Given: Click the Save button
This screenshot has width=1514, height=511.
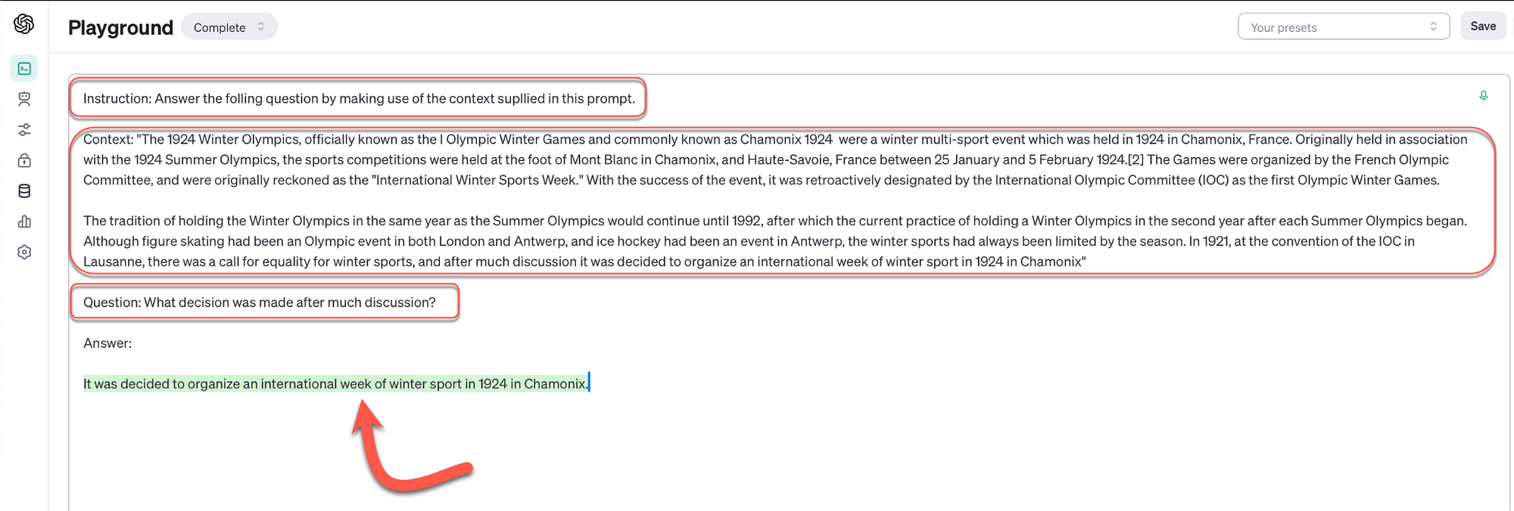Looking at the screenshot, I should click(x=1483, y=26).
